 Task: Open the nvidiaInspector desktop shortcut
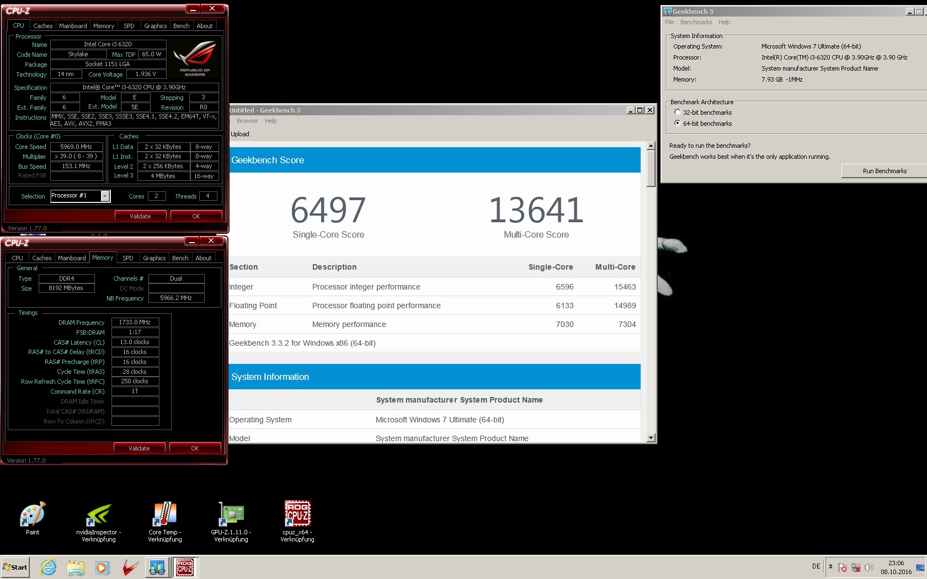click(99, 522)
